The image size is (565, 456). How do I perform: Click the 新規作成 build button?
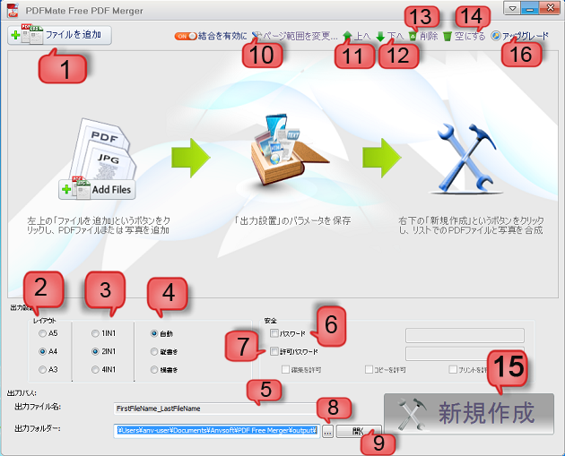(469, 414)
